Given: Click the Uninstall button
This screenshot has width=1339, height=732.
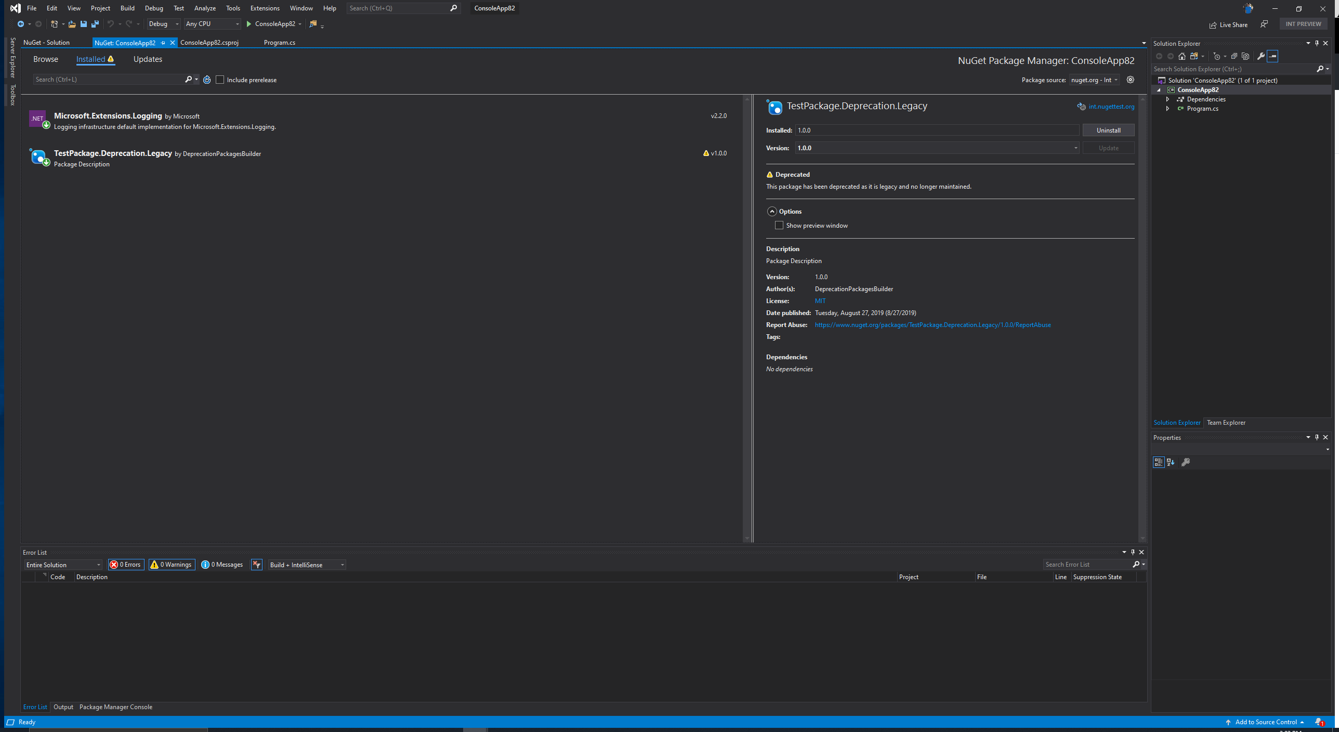Looking at the screenshot, I should tap(1108, 130).
